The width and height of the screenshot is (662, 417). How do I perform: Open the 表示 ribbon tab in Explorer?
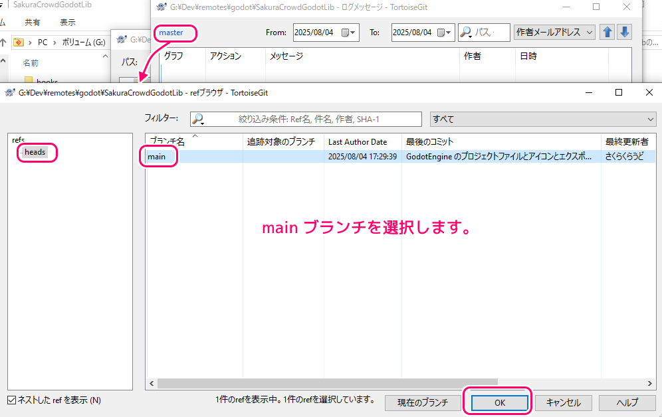[x=67, y=22]
